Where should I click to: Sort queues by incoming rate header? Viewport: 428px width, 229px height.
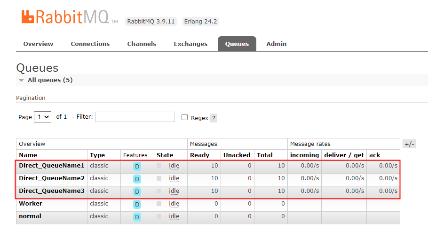pyautogui.click(x=304, y=155)
